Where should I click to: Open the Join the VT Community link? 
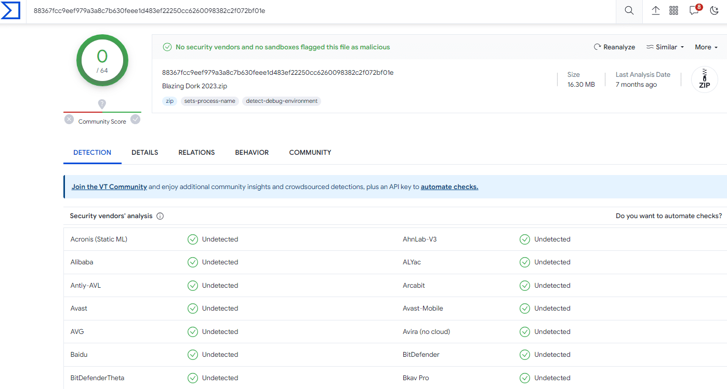(109, 187)
